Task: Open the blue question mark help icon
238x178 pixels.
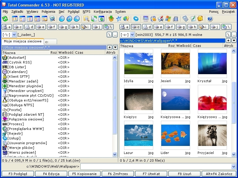Action: point(210,19)
